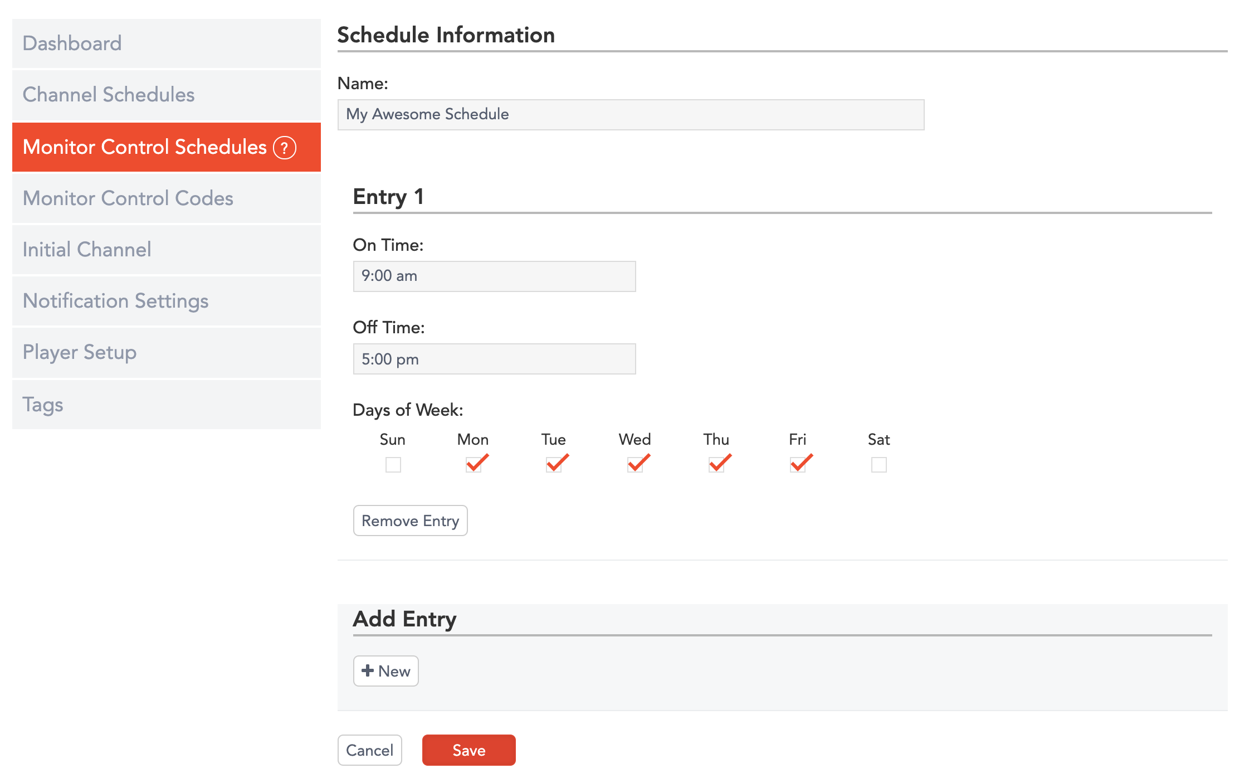1259x778 pixels.
Task: Toggle the Thu checkbox
Action: (717, 464)
